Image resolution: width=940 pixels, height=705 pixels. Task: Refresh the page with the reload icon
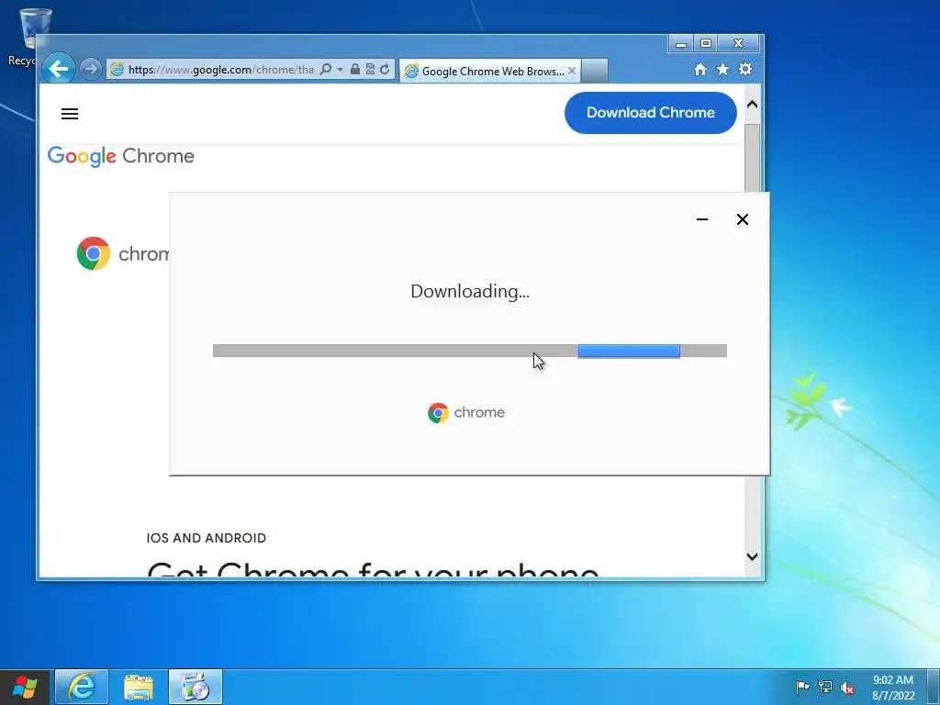pyautogui.click(x=385, y=70)
